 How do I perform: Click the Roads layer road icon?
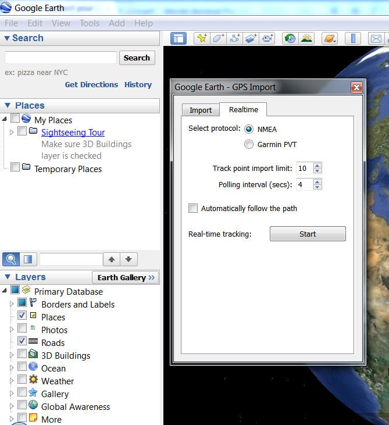coord(33,341)
